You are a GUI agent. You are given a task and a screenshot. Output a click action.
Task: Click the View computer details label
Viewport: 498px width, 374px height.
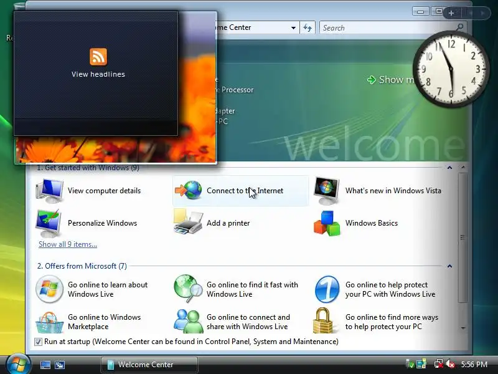pos(104,191)
